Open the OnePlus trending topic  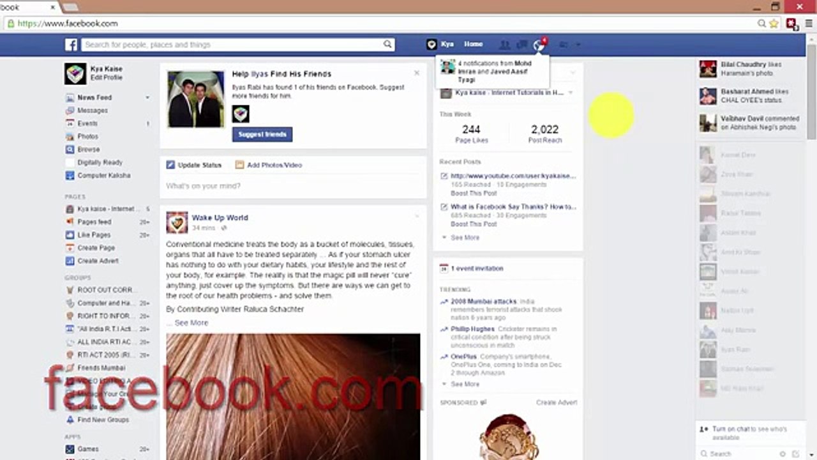(x=463, y=356)
